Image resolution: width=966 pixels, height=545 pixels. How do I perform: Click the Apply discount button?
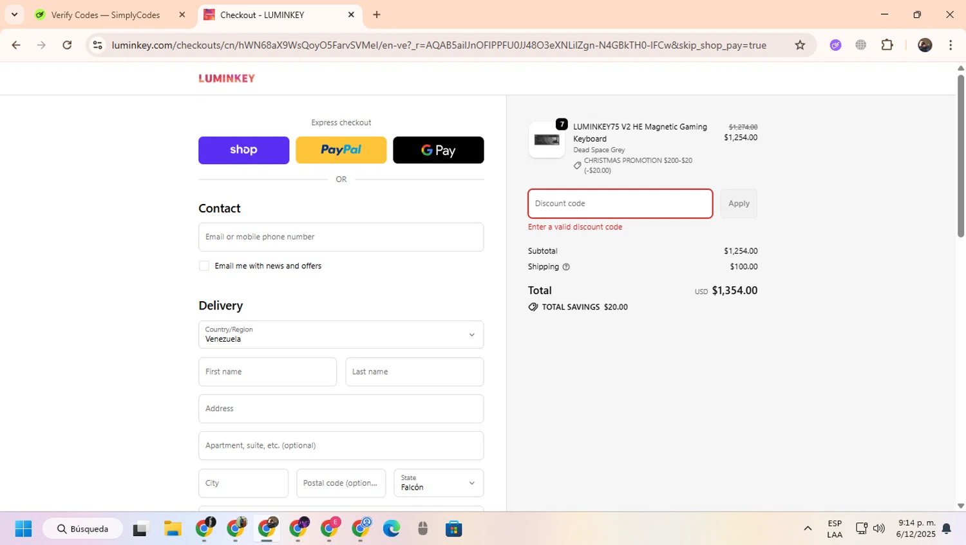[x=739, y=203]
